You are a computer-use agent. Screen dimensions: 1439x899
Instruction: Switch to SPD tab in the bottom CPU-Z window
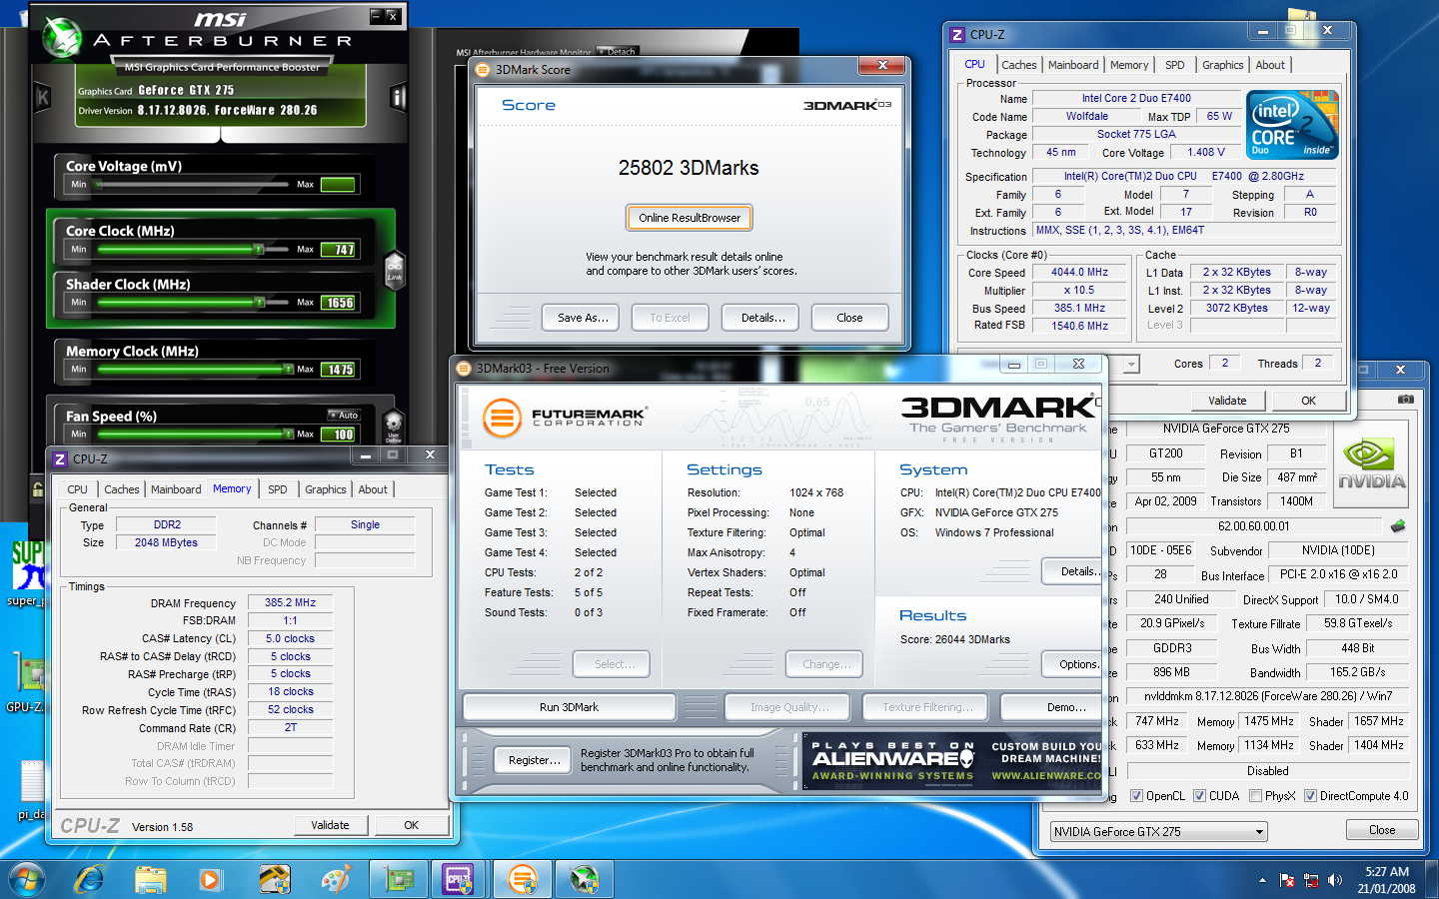[278, 489]
